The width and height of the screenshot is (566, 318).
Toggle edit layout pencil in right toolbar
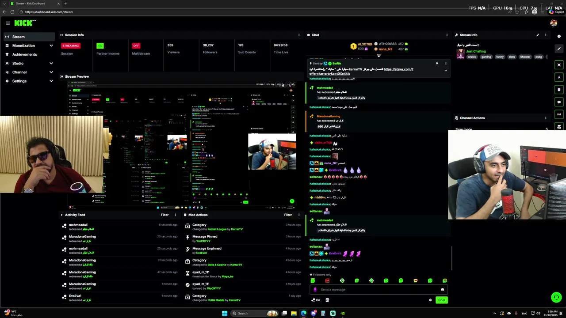[559, 49]
